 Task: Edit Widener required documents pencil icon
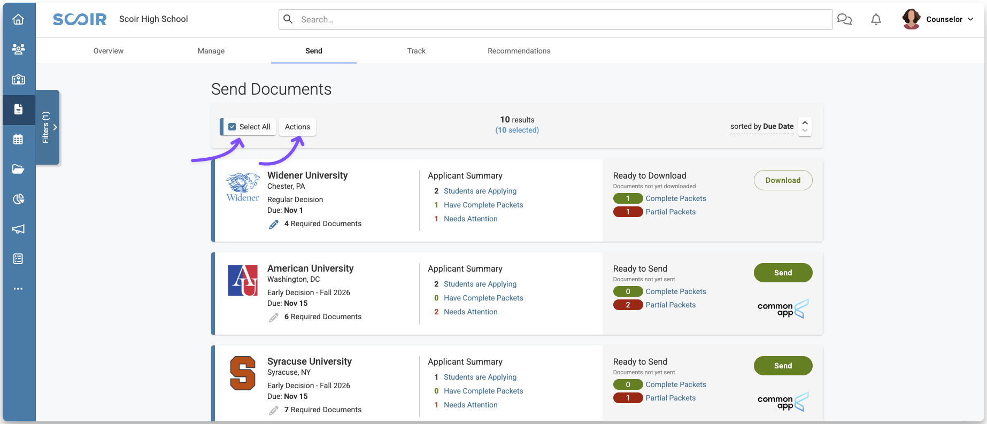[x=274, y=224]
